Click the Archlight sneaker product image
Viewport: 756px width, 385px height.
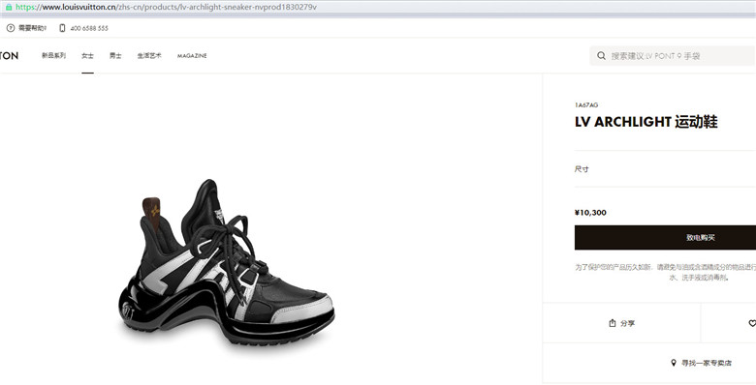click(226, 262)
